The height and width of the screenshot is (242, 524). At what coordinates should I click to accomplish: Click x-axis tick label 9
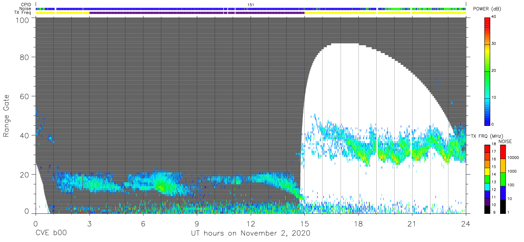[x=197, y=223]
